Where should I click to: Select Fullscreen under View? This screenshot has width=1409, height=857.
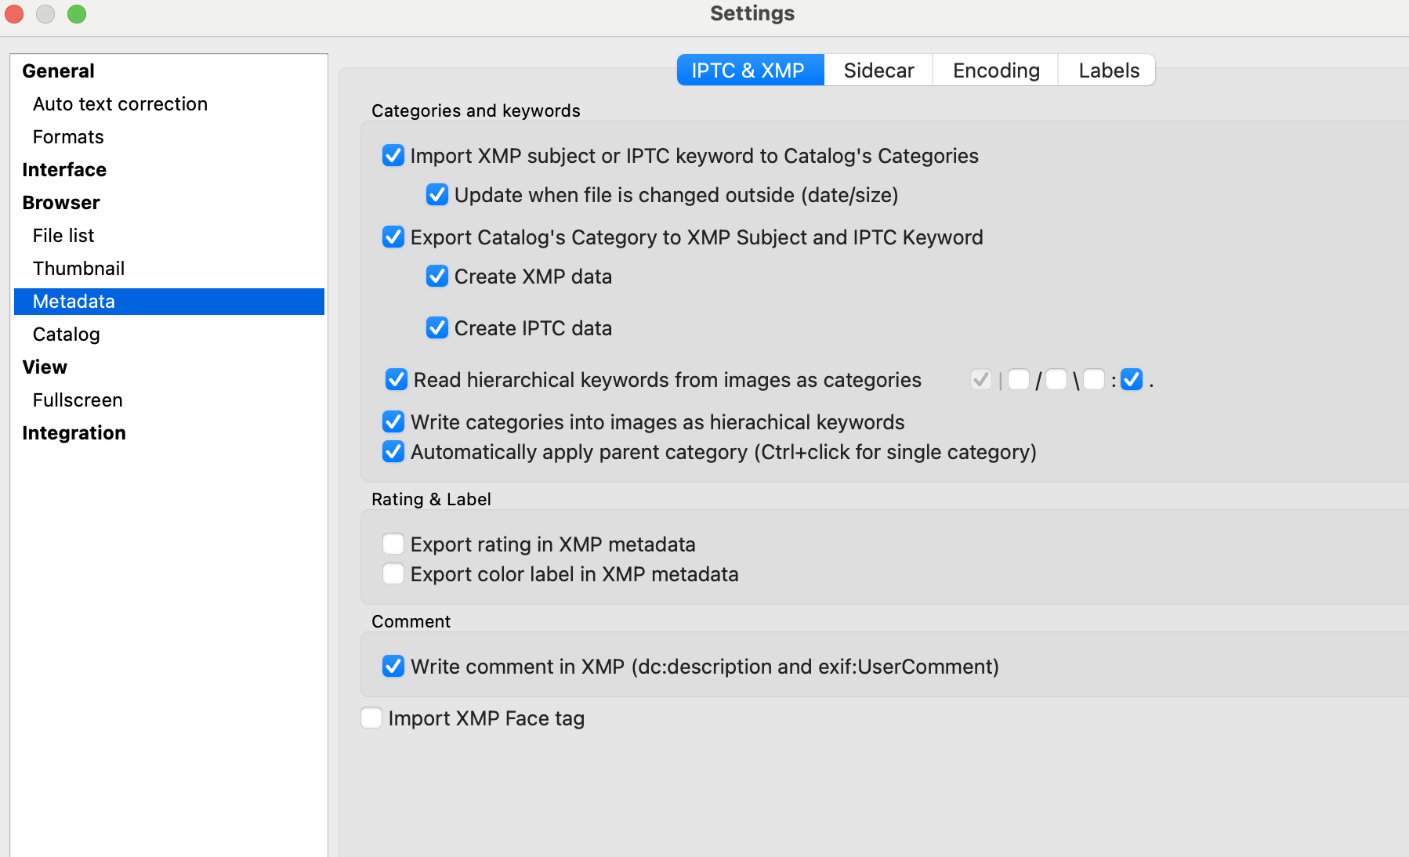(x=78, y=400)
